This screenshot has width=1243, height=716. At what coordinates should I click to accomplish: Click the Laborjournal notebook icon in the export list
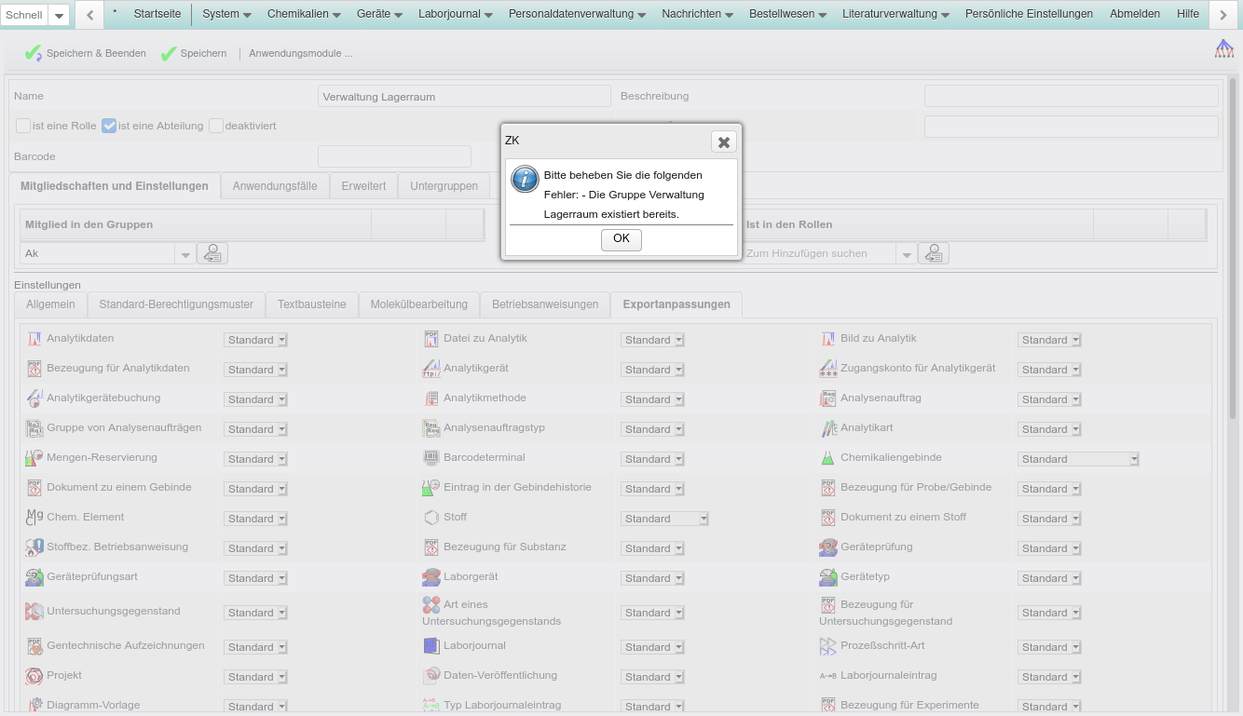coord(430,645)
